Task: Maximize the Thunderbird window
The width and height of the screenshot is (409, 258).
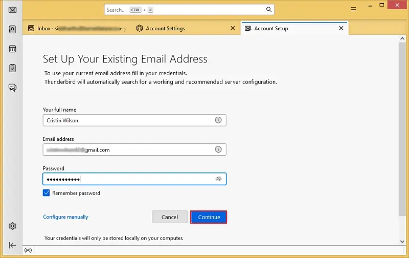Action: [x=381, y=5]
